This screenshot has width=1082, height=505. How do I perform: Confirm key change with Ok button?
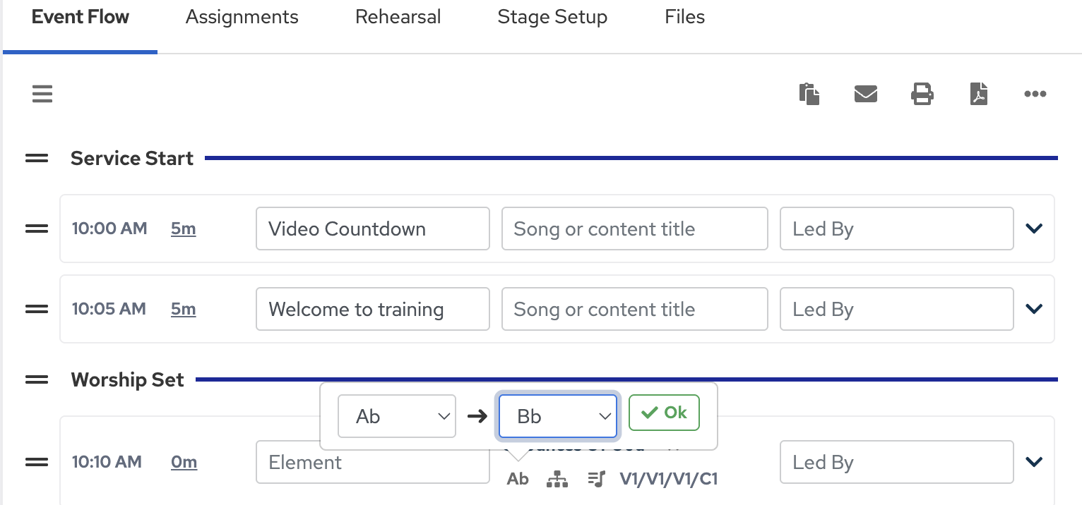click(664, 413)
